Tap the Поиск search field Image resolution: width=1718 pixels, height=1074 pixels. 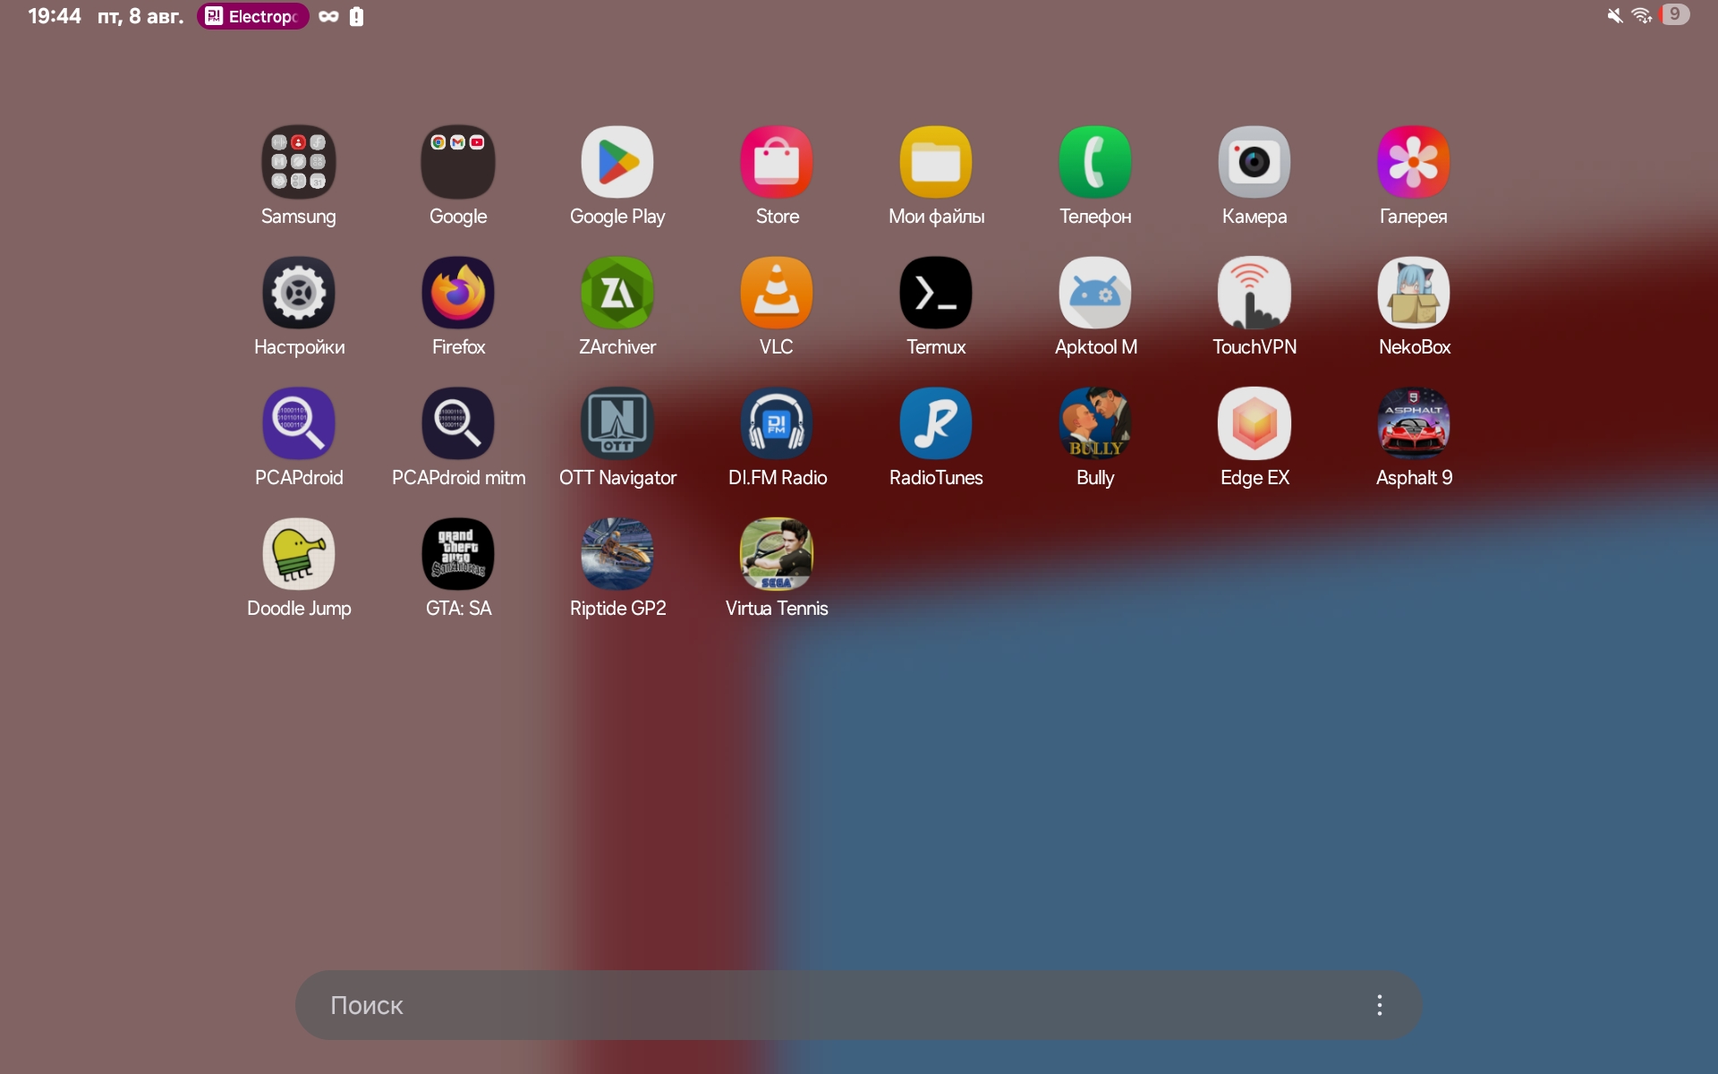858,1005
